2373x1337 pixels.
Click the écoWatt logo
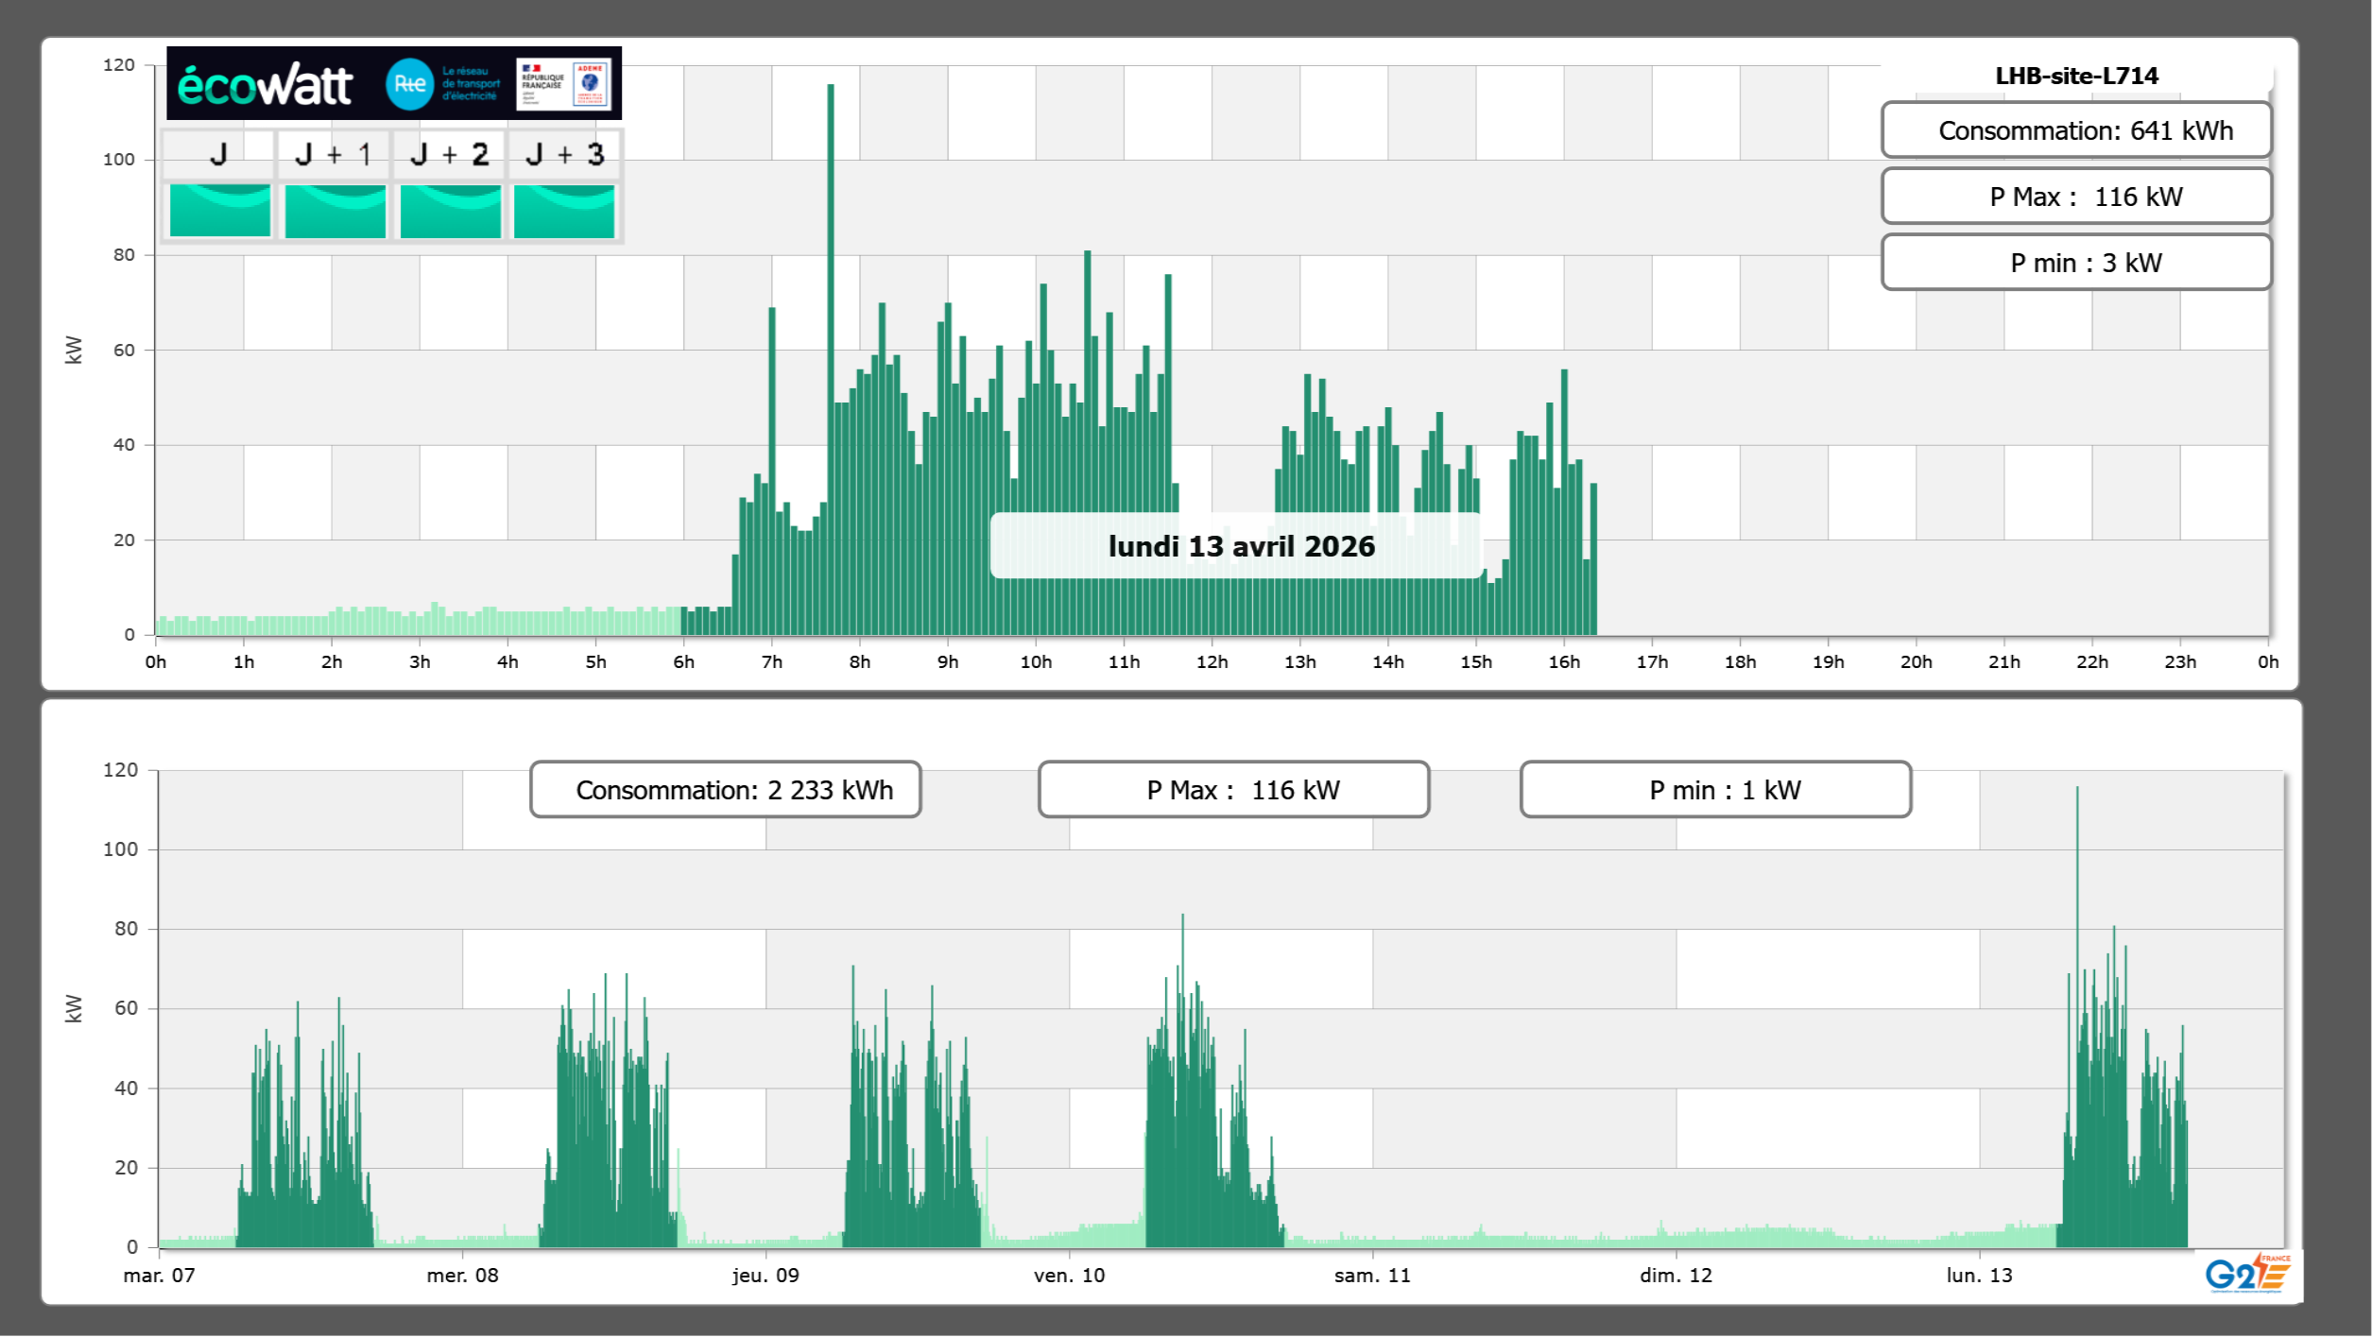point(265,85)
